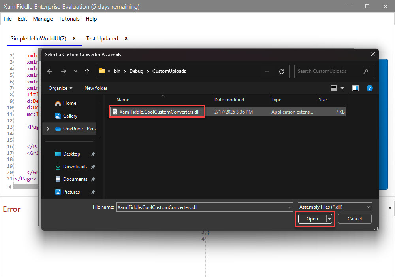
Task: Open the Tutorials menu
Action: point(69,19)
